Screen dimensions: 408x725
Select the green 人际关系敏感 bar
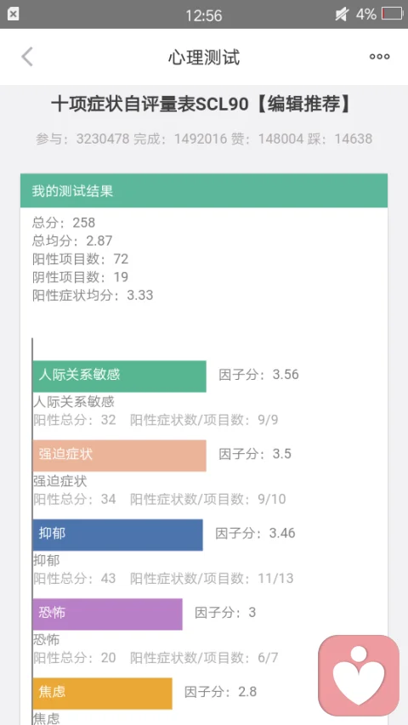[119, 377]
